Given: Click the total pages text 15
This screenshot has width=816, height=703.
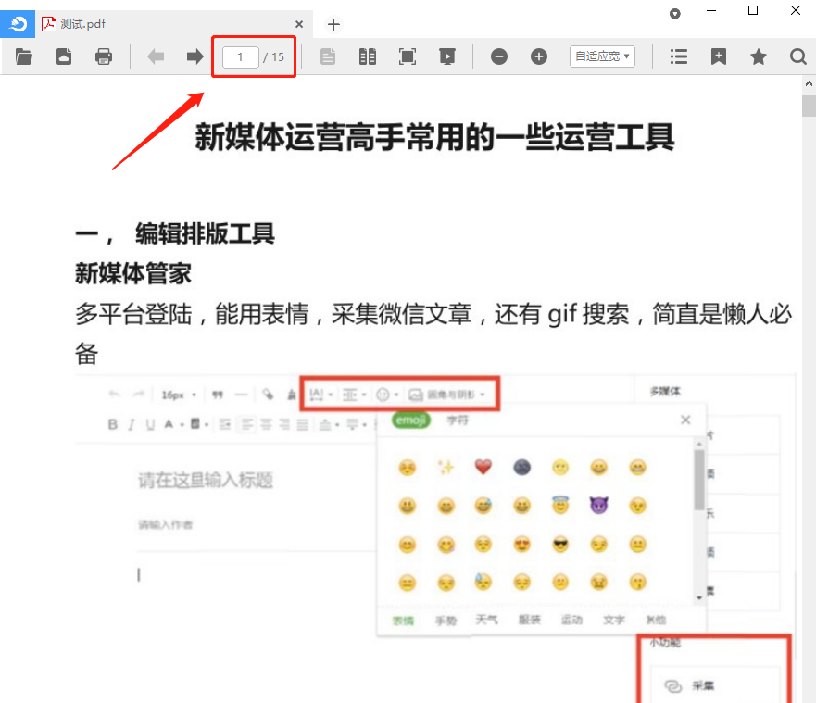Looking at the screenshot, I should pos(278,57).
